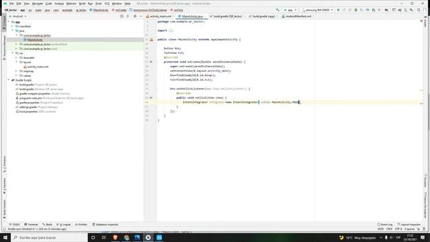Open the notification center icon

(x=423, y=237)
